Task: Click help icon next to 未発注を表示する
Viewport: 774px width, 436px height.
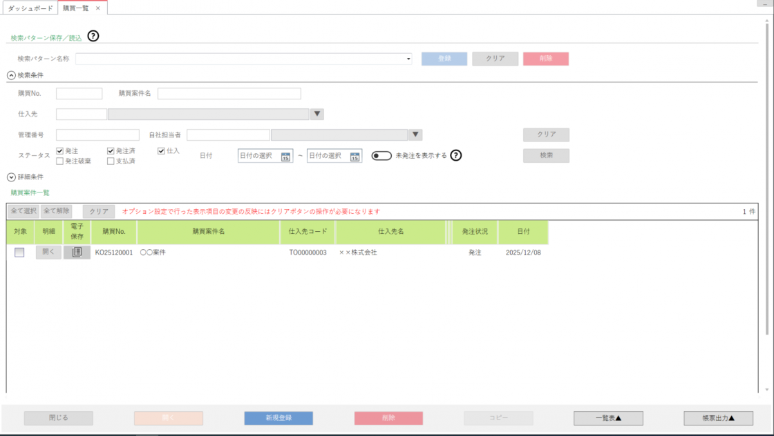Action: (x=456, y=155)
